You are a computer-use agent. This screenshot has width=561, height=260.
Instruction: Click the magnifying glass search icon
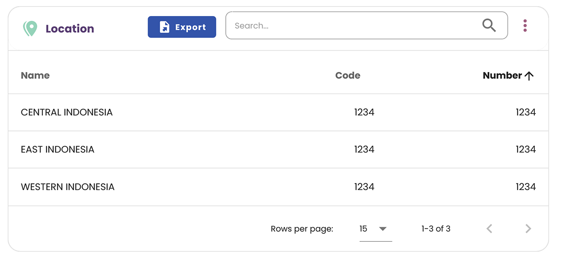point(489,26)
